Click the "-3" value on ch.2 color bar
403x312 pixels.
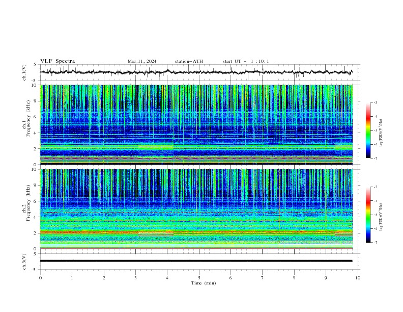tap(376, 187)
